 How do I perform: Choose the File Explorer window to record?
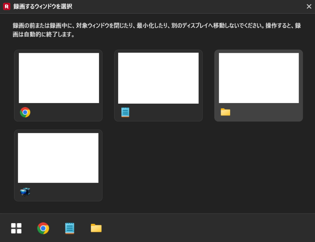(x=258, y=85)
